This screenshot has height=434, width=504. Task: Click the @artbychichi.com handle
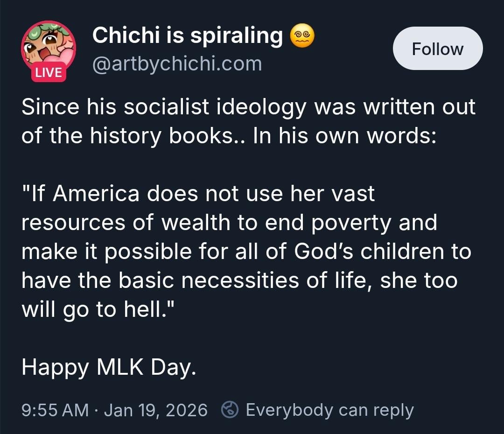pyautogui.click(x=177, y=63)
